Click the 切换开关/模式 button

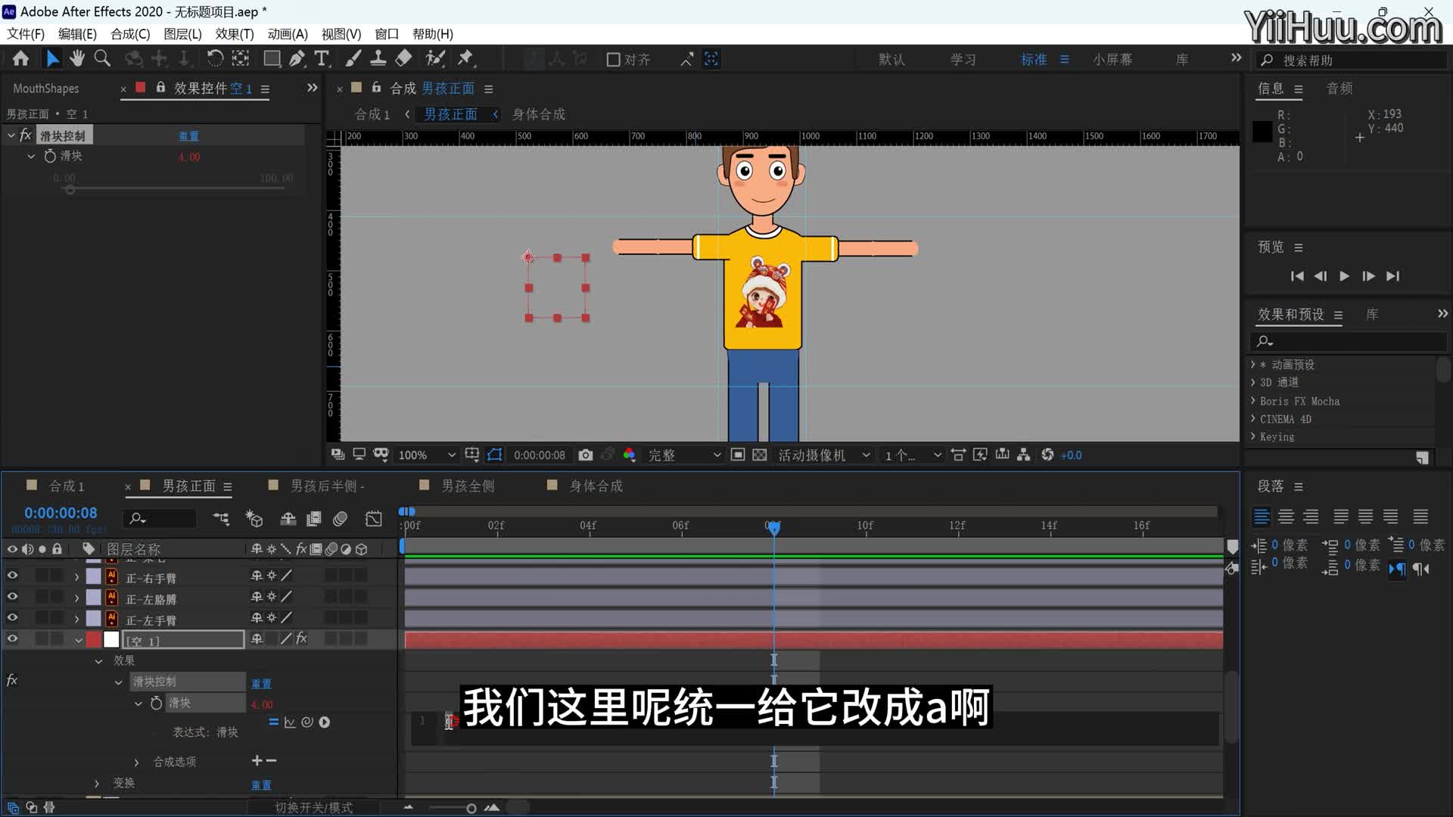[313, 808]
